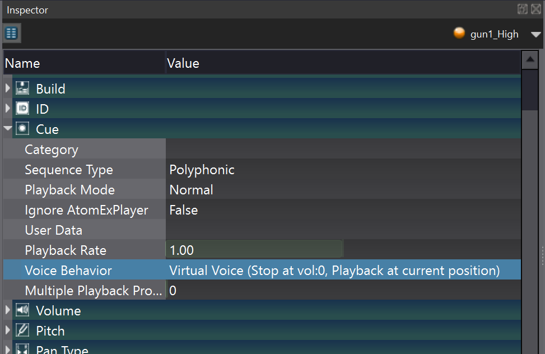
Task: Click the empty User Data value field
Action: (x=343, y=230)
